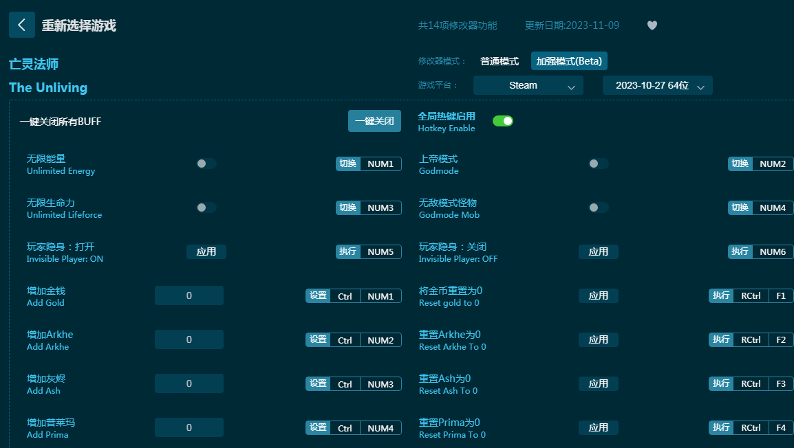Click F3 key of Reset Ash hotkey
The image size is (794, 448).
[x=781, y=384]
